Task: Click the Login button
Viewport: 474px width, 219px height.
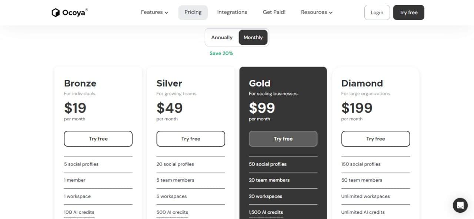Action: [x=377, y=12]
